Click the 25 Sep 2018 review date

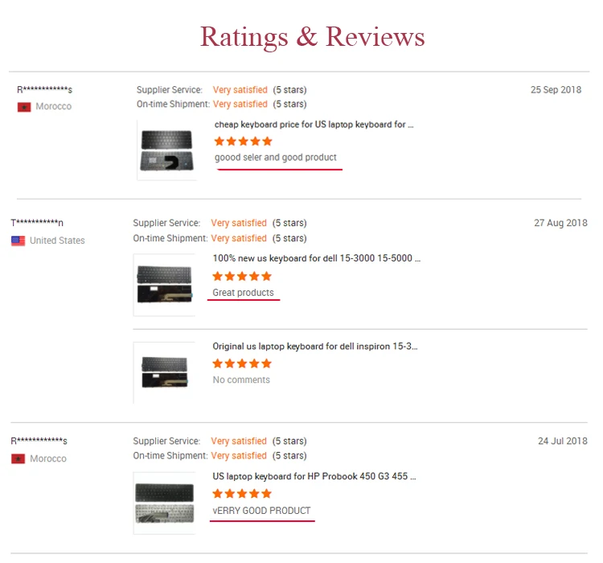[x=556, y=89]
